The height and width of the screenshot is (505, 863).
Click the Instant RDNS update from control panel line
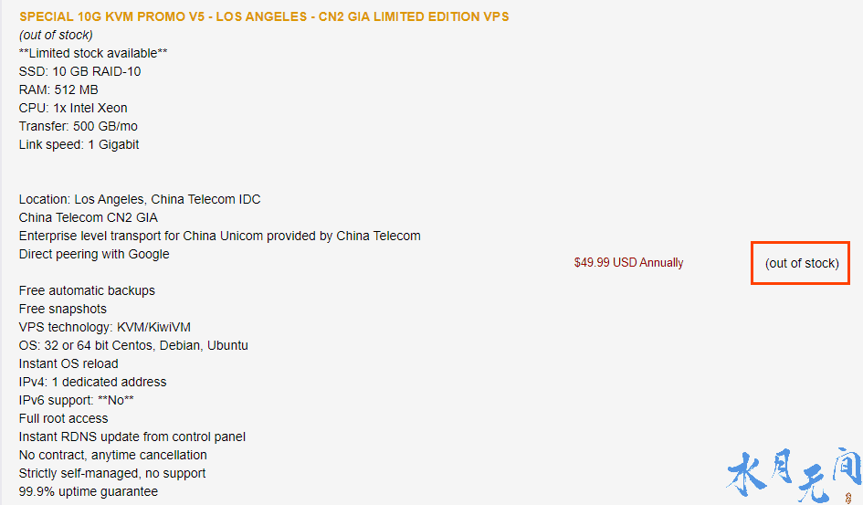point(132,437)
